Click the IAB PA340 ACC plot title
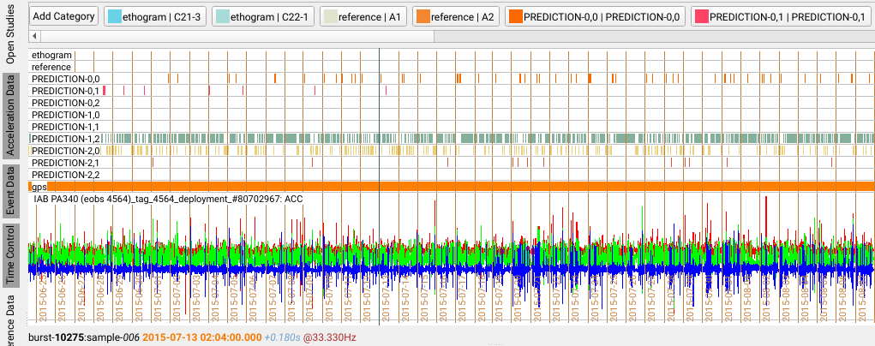This screenshot has height=346, width=875. tap(168, 199)
